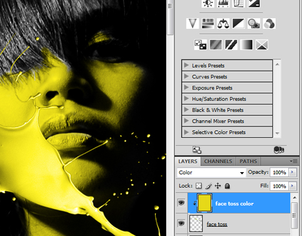
Task: Add a Curves adjustment layer
Action: [238, 3]
